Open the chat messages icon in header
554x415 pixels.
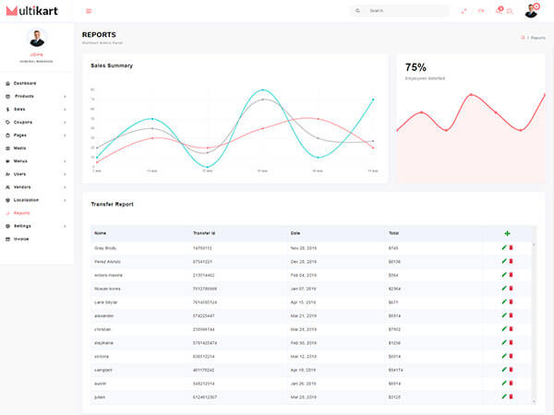tap(509, 11)
